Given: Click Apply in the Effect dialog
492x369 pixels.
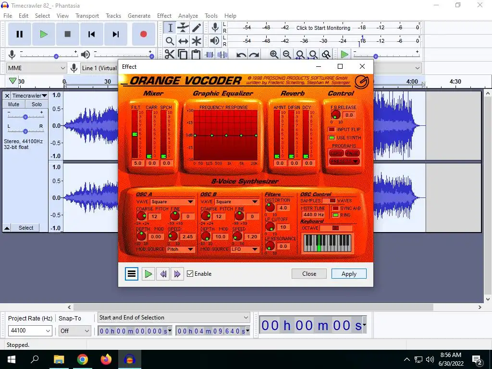Looking at the screenshot, I should click(x=349, y=274).
